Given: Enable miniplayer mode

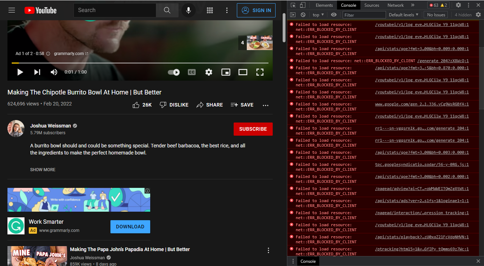Looking at the screenshot, I should 226,72.
